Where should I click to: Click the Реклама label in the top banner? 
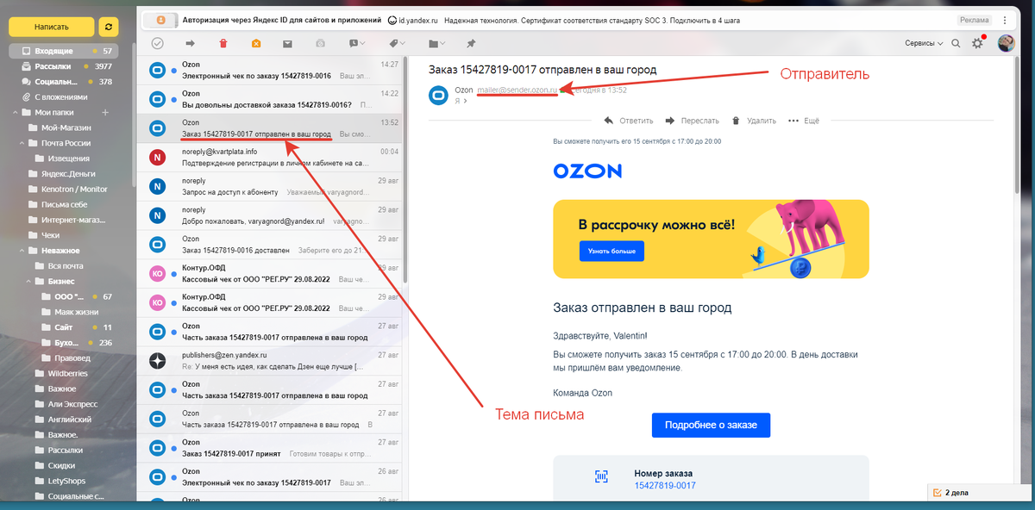[x=974, y=20]
